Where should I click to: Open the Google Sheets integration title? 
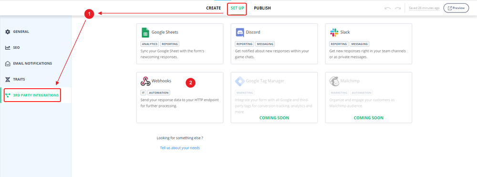(165, 32)
